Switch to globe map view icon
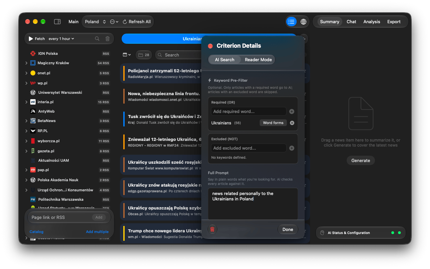This screenshot has height=269, width=430. [x=303, y=22]
